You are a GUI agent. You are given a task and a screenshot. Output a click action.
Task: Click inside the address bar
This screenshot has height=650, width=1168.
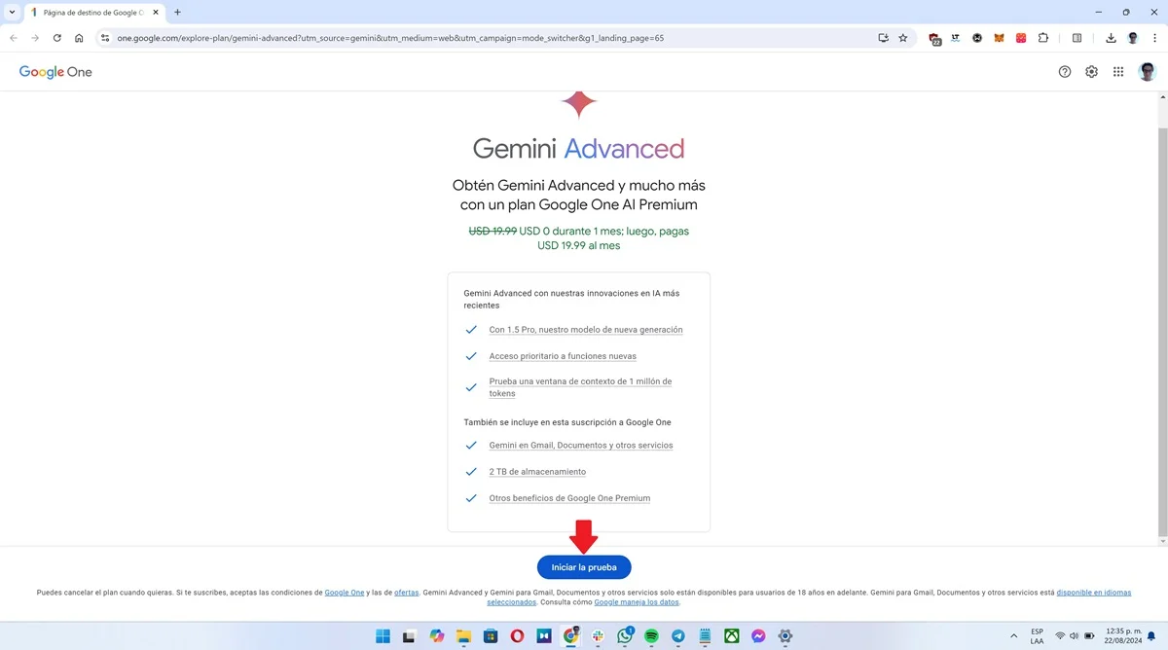pos(389,38)
